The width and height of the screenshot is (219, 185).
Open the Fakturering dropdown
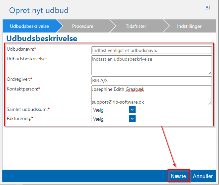click(x=110, y=119)
